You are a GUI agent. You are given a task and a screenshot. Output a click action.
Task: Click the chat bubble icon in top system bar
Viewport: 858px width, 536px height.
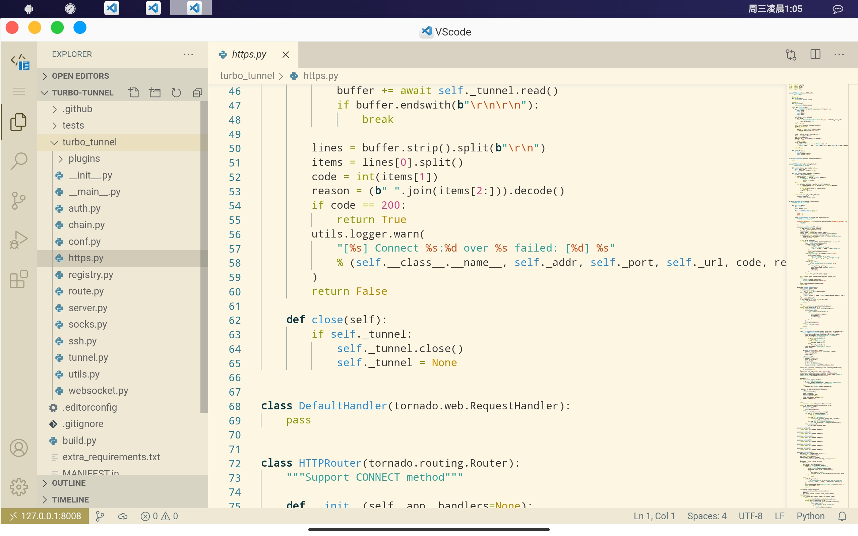click(838, 9)
